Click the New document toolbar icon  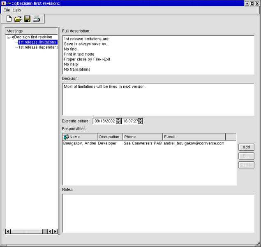(9, 19)
